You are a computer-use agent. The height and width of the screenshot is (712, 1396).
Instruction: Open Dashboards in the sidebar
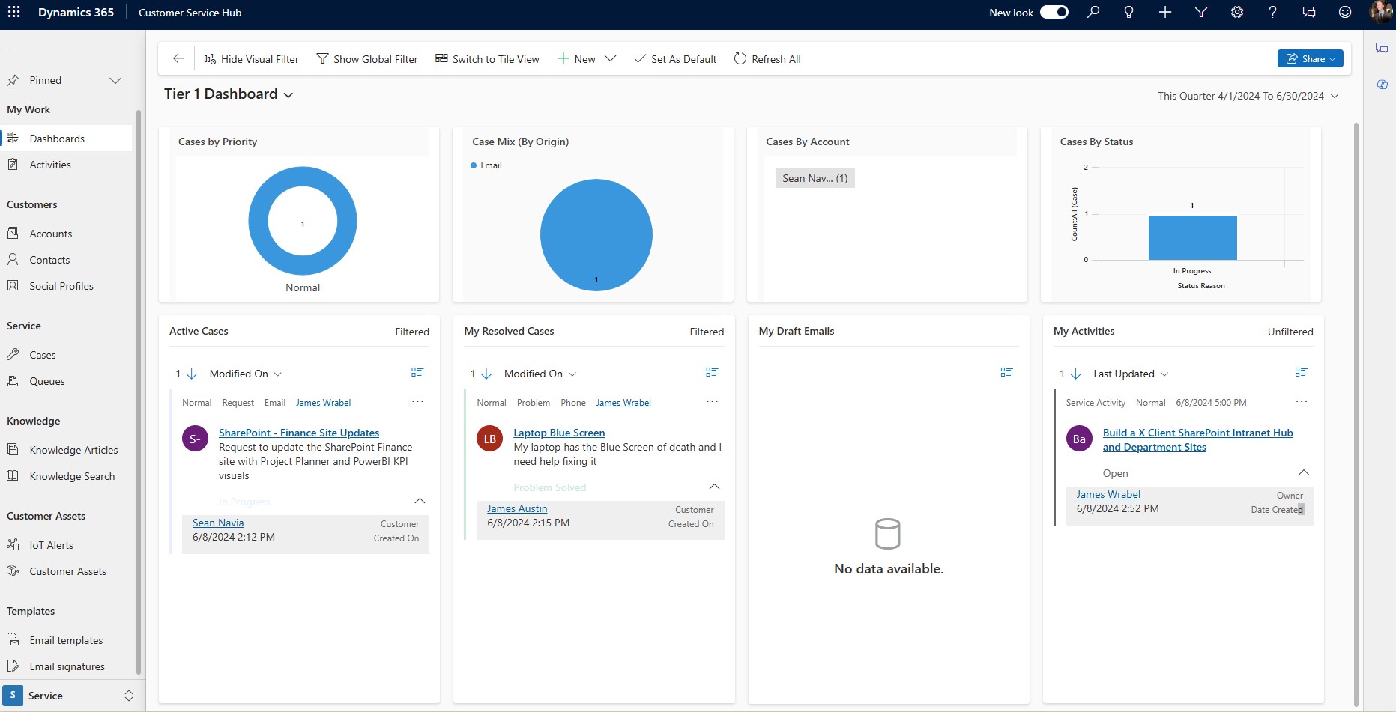[66, 139]
